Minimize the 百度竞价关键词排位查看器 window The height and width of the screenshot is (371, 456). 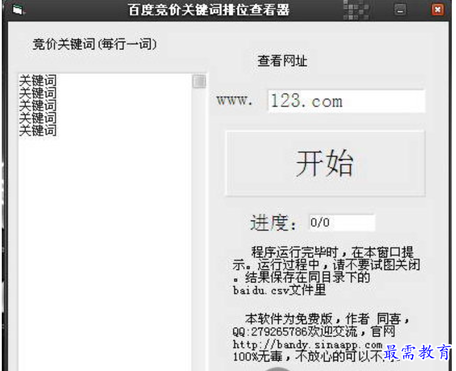pyautogui.click(x=400, y=10)
